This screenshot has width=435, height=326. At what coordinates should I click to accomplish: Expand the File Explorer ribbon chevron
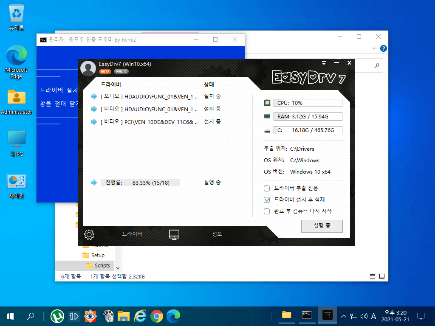374,48
